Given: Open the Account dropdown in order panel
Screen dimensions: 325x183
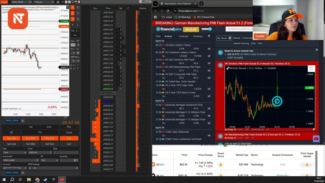Looking at the screenshot, I should 14,168.
